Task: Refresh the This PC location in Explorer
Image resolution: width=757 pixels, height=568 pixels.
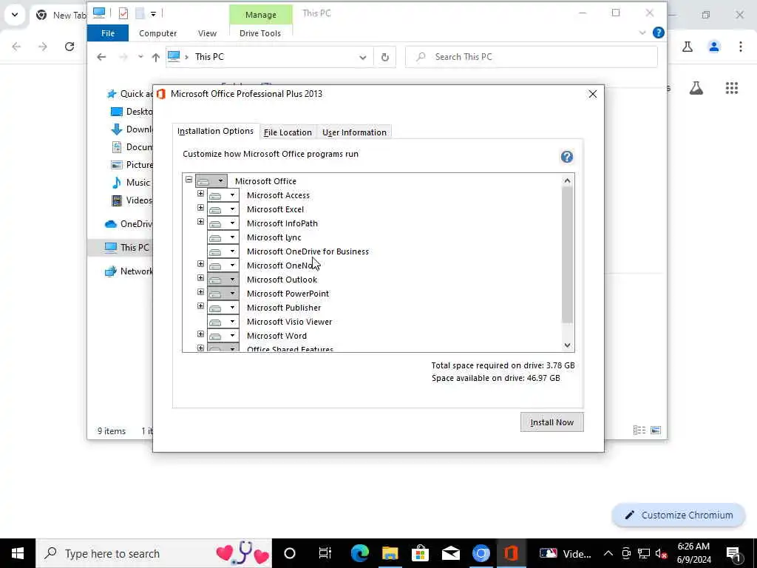Action: point(384,57)
